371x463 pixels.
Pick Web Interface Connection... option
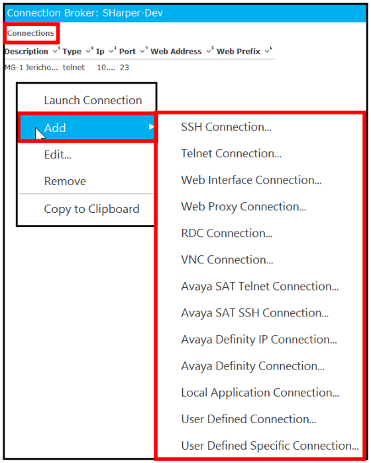point(251,180)
